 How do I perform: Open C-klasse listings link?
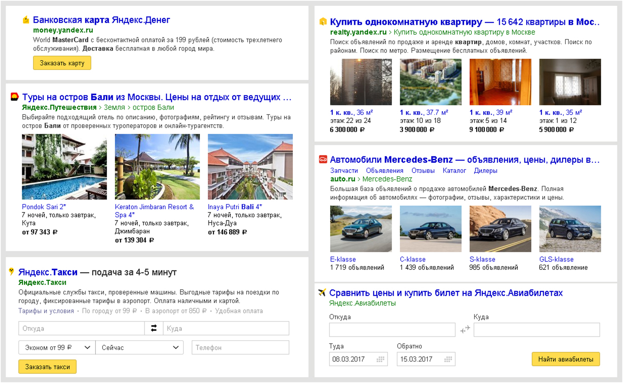[413, 259]
